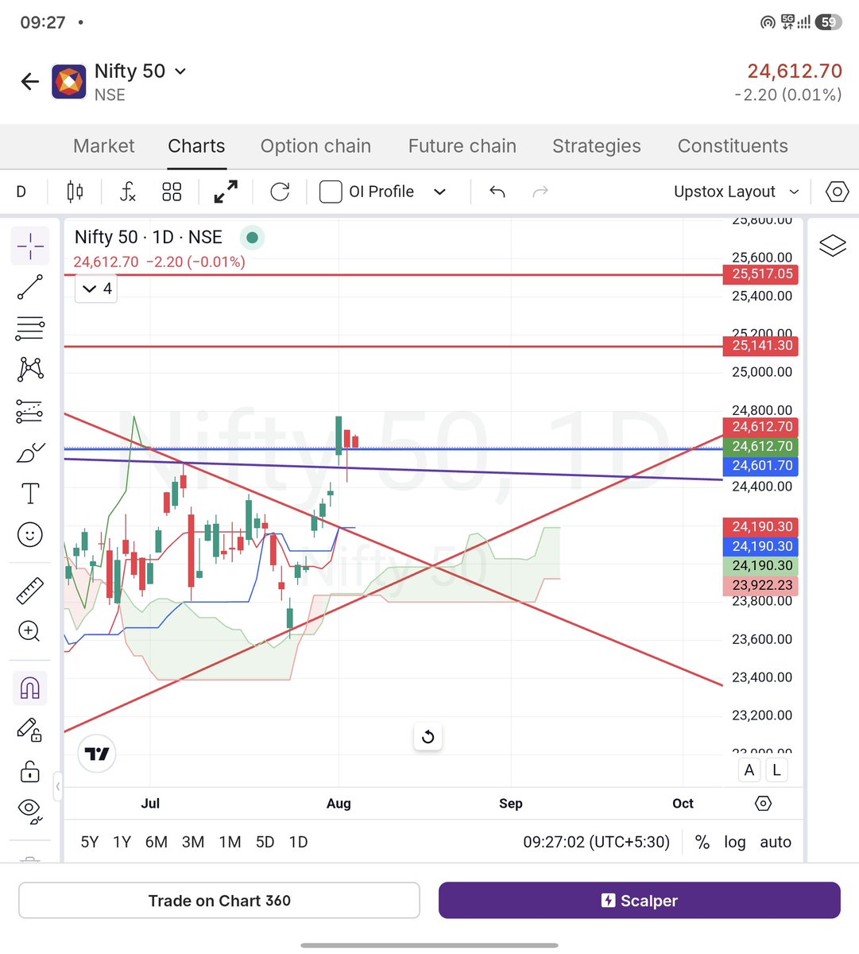Open the candlestick chart type menu
This screenshot has width=859, height=954.
pyautogui.click(x=75, y=192)
